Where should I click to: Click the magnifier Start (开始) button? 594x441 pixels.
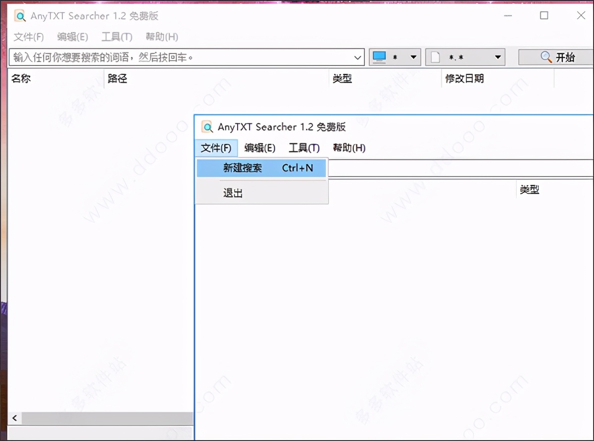[x=556, y=57]
